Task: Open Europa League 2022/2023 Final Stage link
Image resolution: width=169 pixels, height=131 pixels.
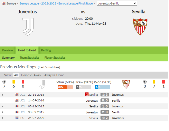Action: coord(56,3)
